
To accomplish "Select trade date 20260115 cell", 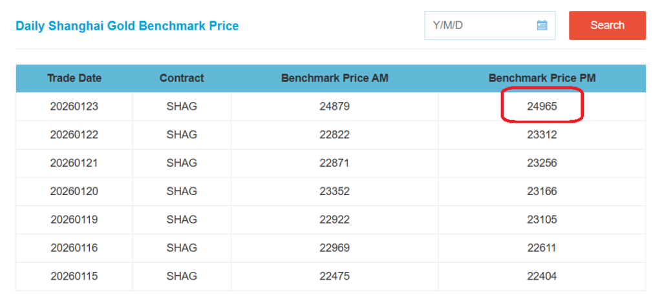I will click(74, 276).
